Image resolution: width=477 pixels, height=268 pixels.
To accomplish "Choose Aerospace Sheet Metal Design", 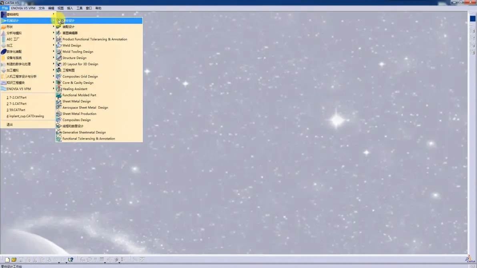I will click(99, 107).
